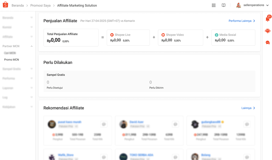Click gudangkaos88's profile avatar

(195, 124)
